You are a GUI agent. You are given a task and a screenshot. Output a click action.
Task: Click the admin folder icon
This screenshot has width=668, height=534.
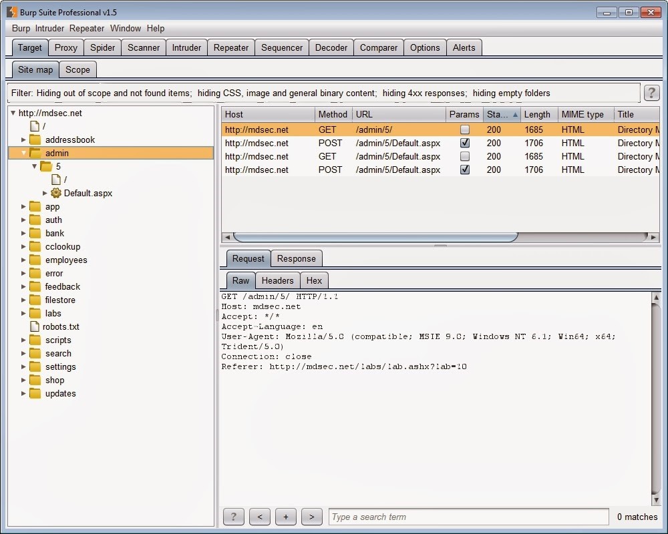(35, 153)
